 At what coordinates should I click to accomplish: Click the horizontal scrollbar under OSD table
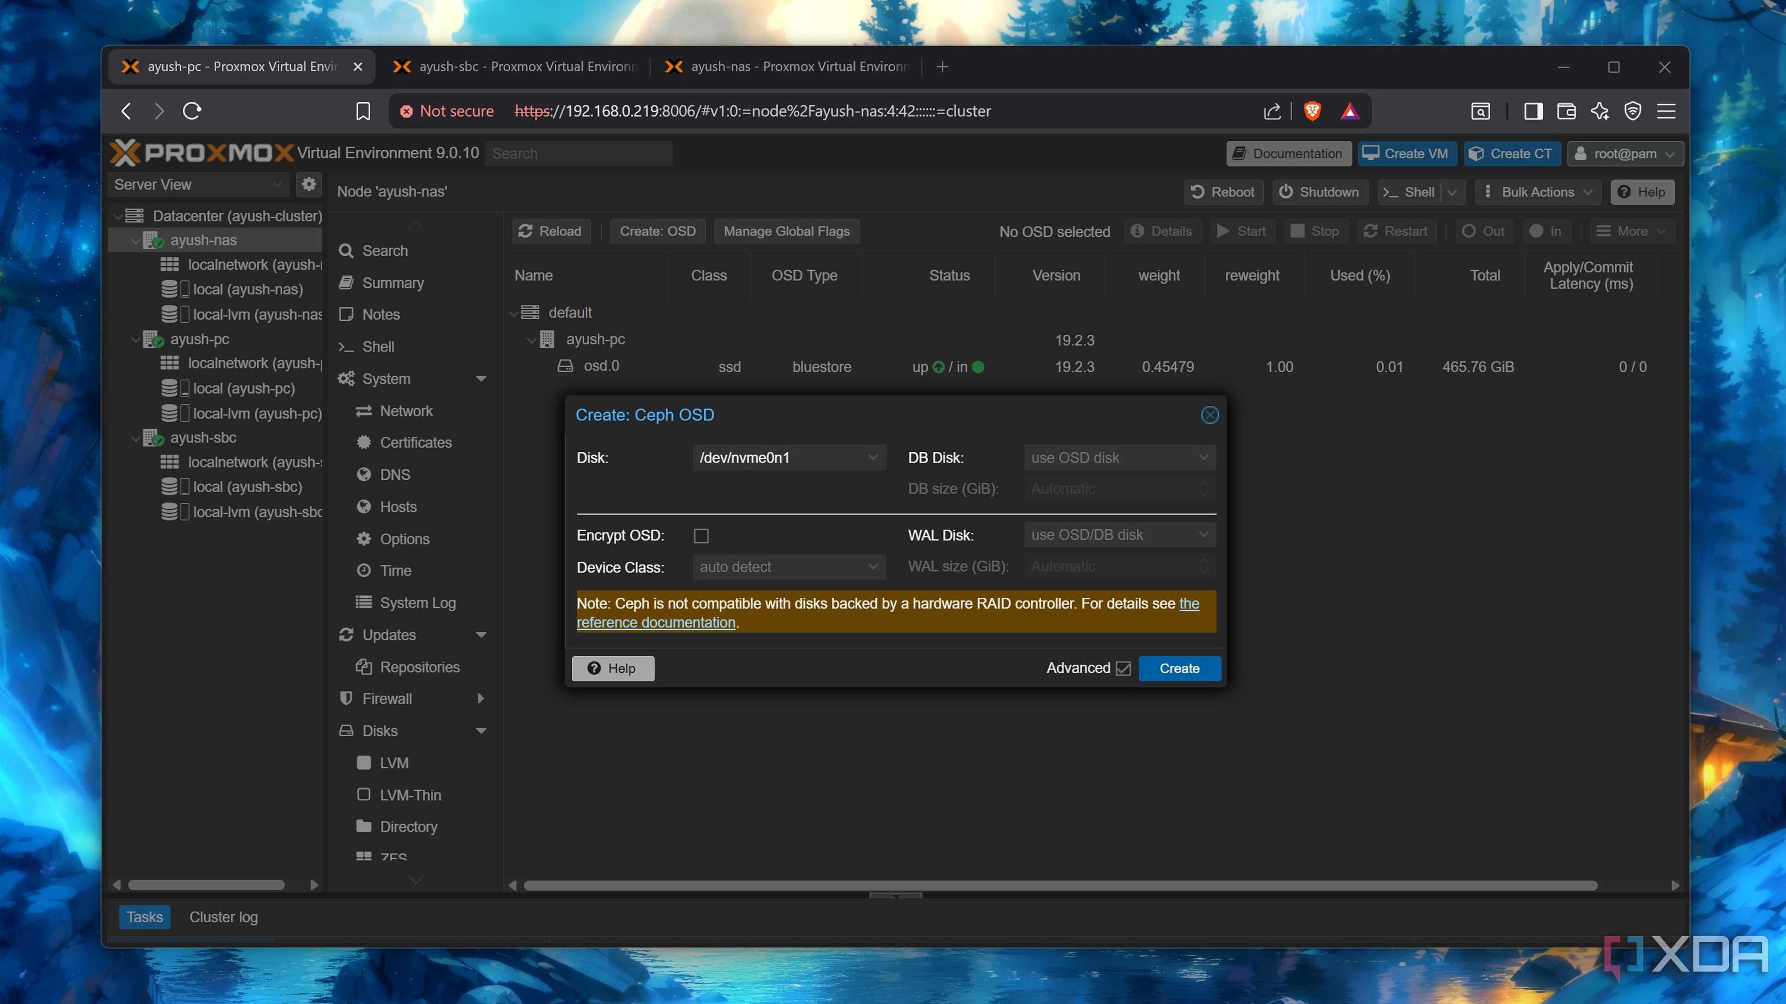coord(1060,885)
